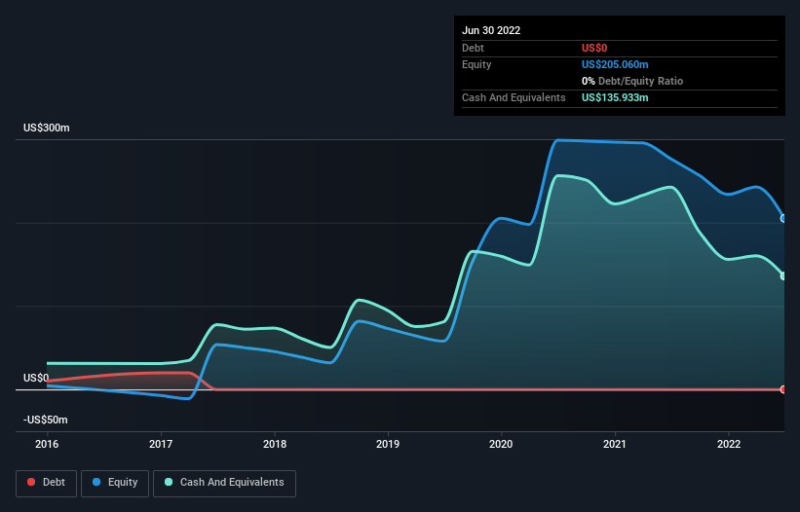The height and width of the screenshot is (512, 800).
Task: Click the red Debt legend dot
Action: click(x=31, y=482)
